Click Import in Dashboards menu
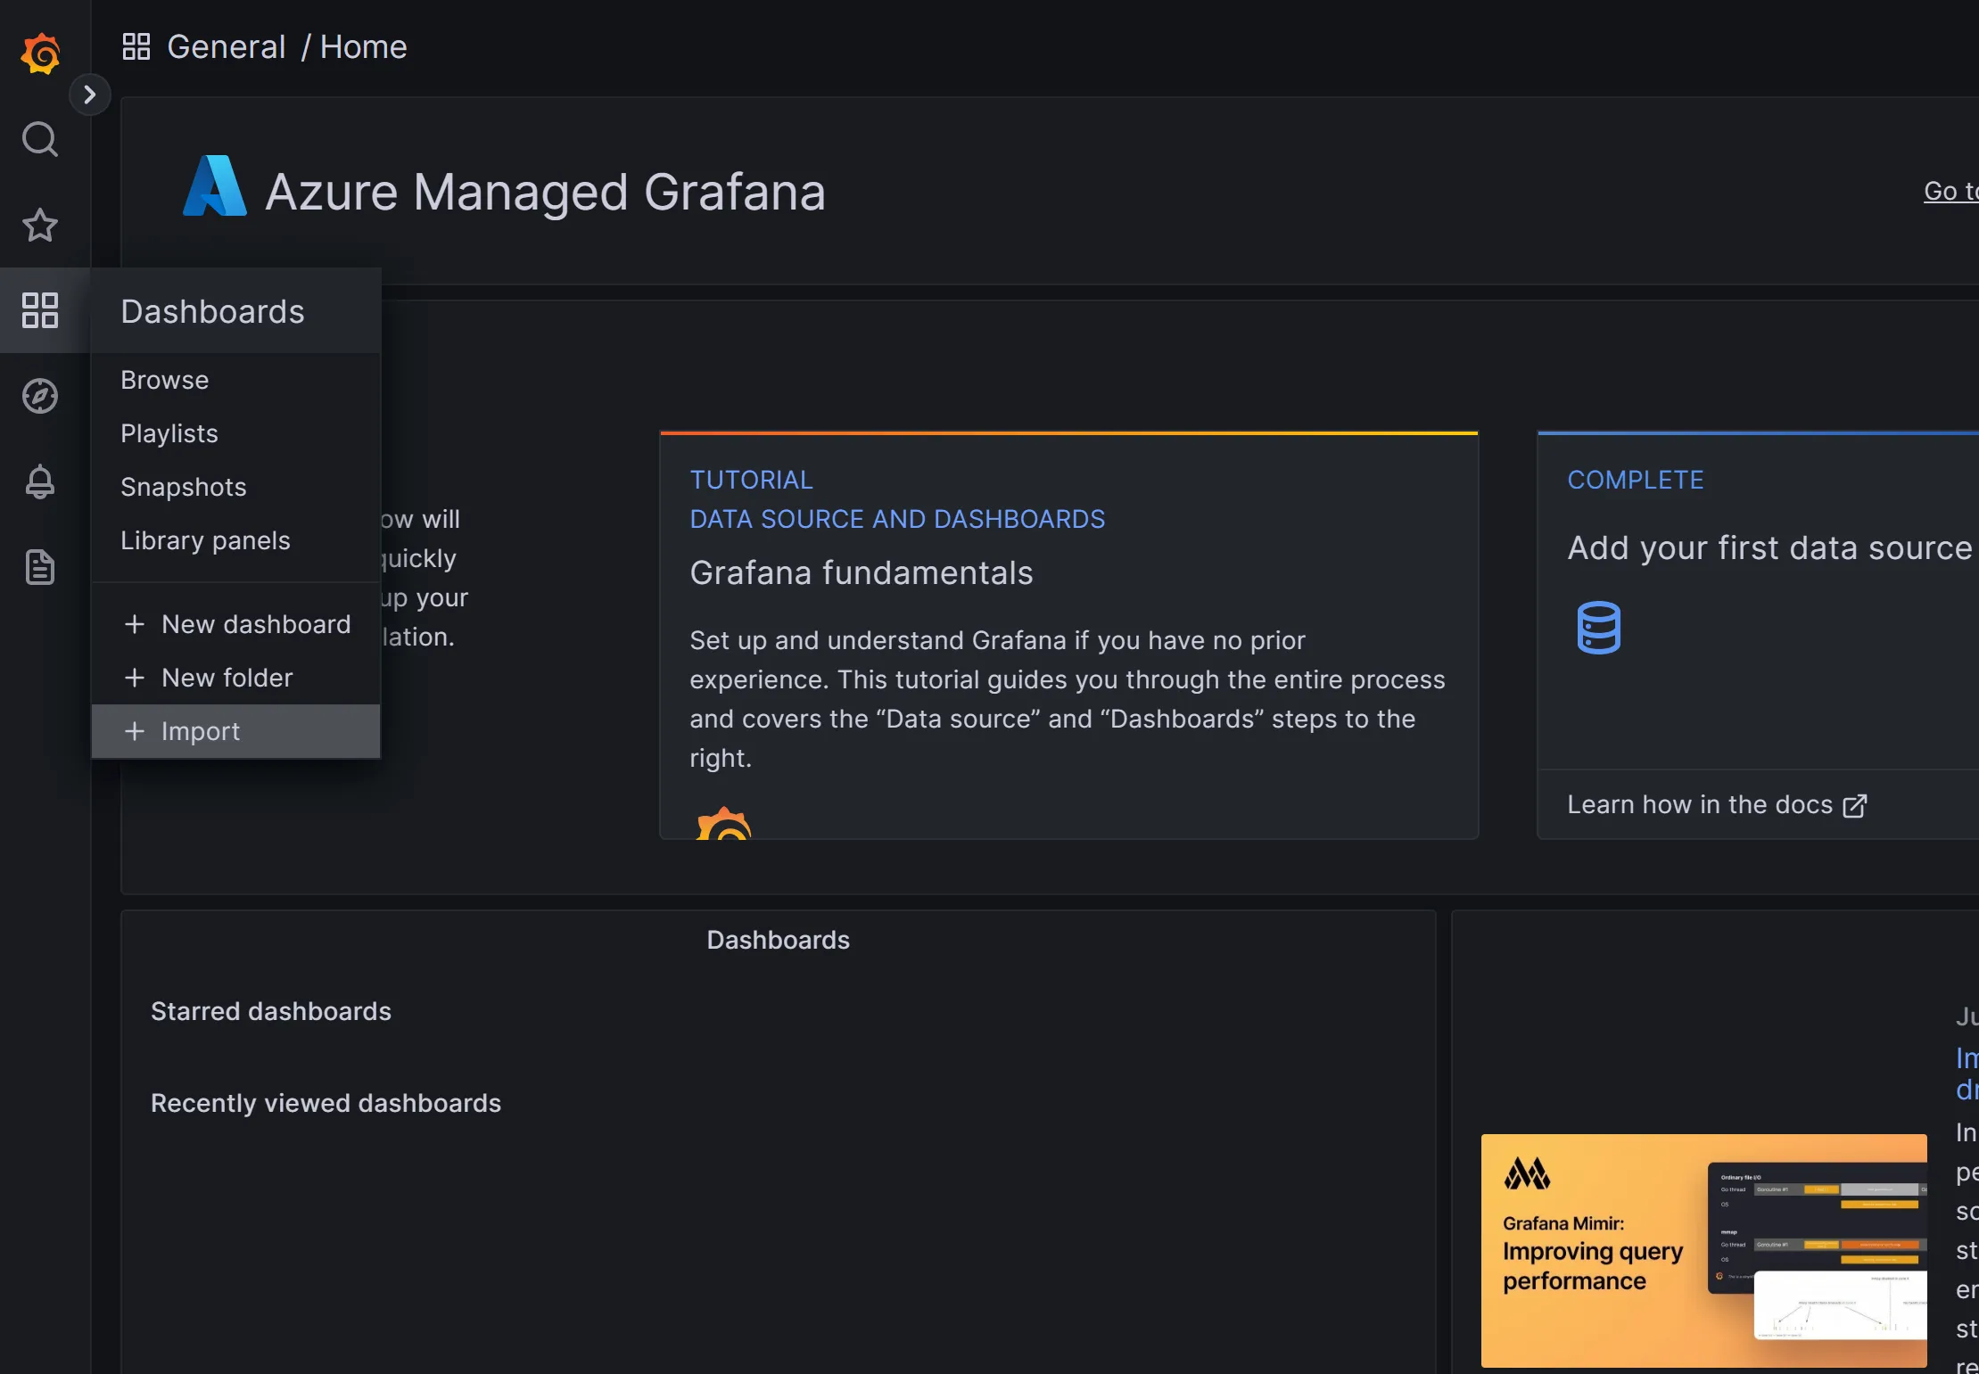The height and width of the screenshot is (1374, 1979). pyautogui.click(x=201, y=731)
